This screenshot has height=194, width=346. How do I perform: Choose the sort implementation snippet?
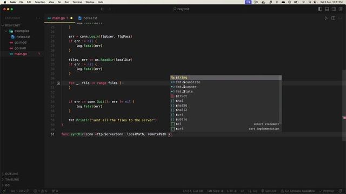tap(225, 129)
